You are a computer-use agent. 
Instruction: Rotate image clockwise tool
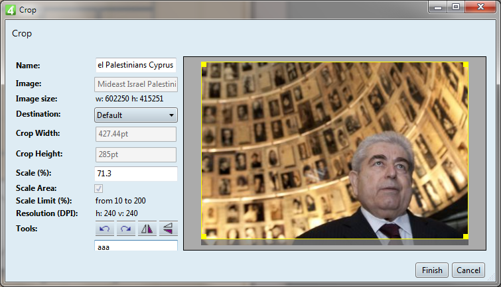pyautogui.click(x=125, y=229)
